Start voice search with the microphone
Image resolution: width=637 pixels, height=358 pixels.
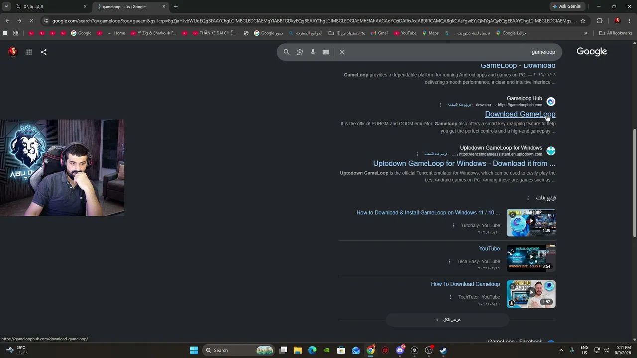point(313,52)
